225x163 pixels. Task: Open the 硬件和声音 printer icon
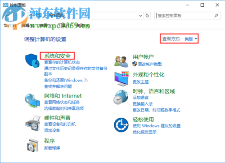pyautogui.click(x=32, y=123)
